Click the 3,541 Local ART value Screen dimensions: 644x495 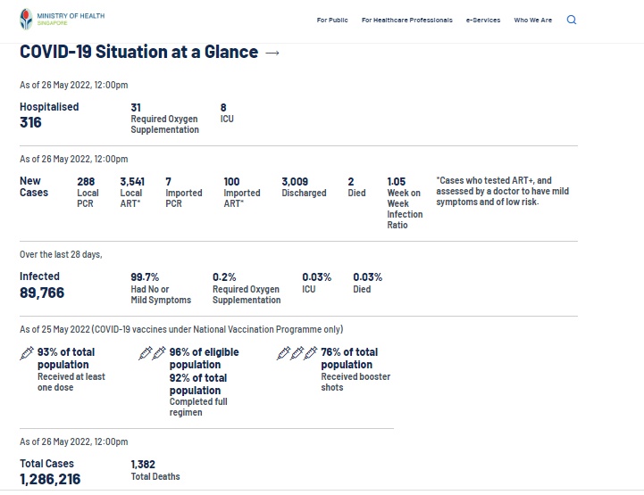(x=132, y=182)
